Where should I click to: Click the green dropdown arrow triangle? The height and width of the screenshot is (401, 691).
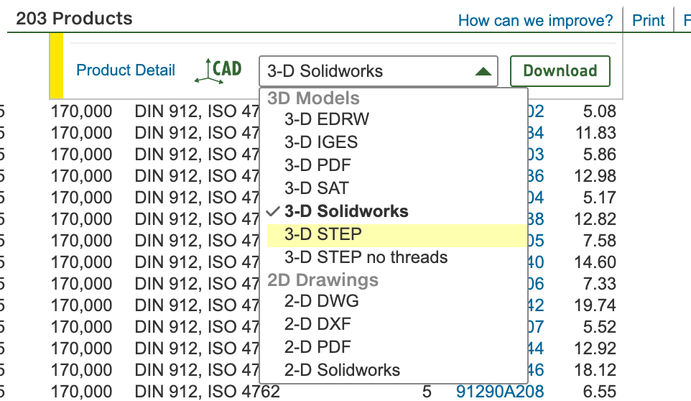[483, 71]
